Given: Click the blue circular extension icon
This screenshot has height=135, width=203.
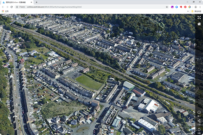Looking at the screenshot, I should [177, 7].
